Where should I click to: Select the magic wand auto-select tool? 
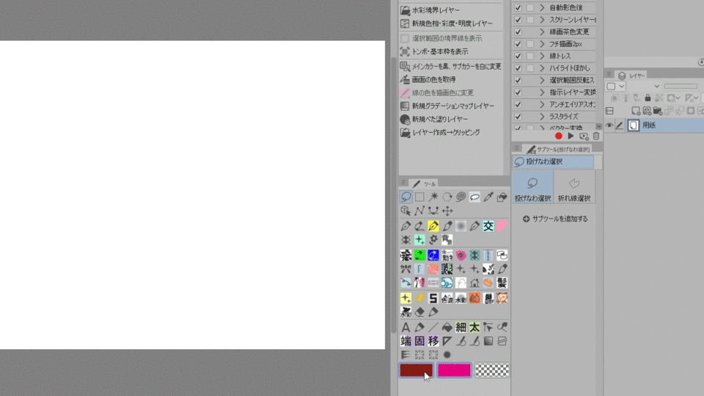tap(433, 197)
